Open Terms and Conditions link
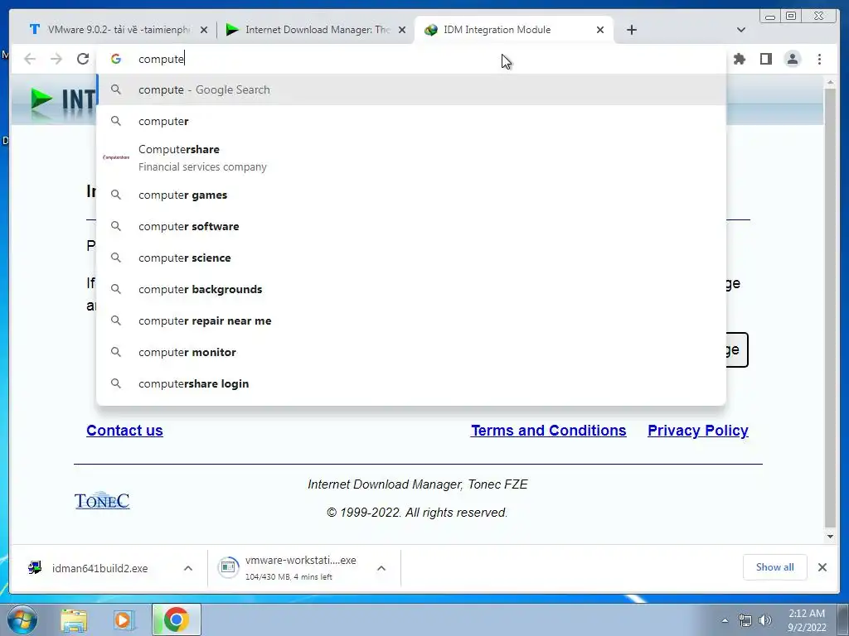Viewport: 849px width, 636px height. point(549,431)
